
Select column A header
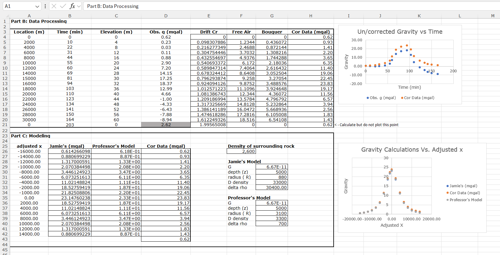(29, 16)
